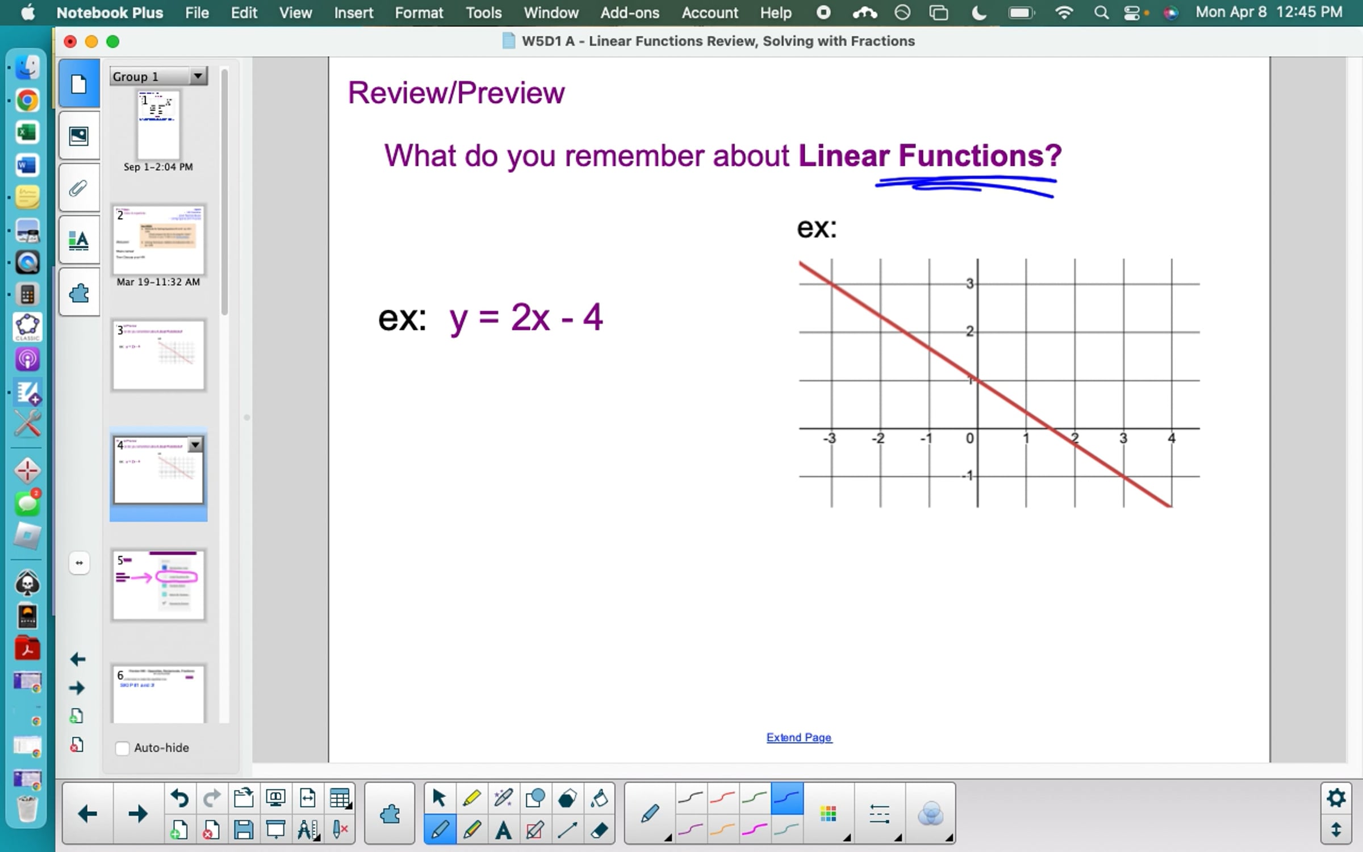Open the Table insert dropdown
Viewport: 1363px width, 852px height.
click(340, 798)
